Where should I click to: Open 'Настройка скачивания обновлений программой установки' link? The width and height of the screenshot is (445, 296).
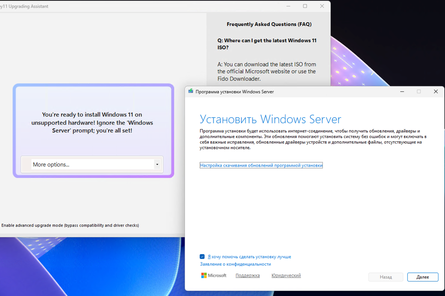pyautogui.click(x=261, y=165)
